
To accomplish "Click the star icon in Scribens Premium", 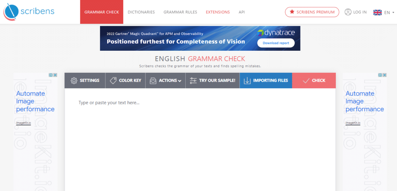I will coord(292,12).
